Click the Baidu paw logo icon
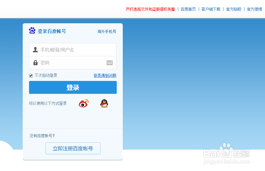265x171 pixels. pyautogui.click(x=32, y=31)
